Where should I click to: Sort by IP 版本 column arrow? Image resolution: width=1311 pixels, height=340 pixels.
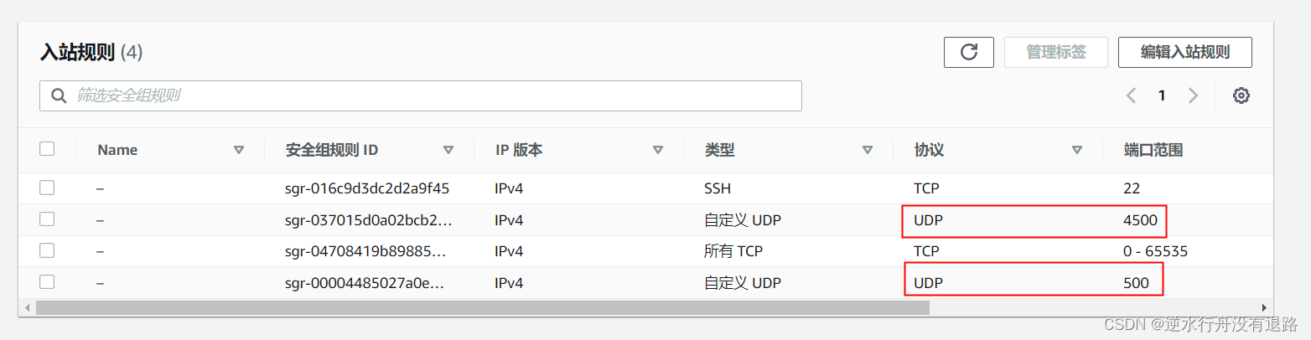tap(657, 150)
